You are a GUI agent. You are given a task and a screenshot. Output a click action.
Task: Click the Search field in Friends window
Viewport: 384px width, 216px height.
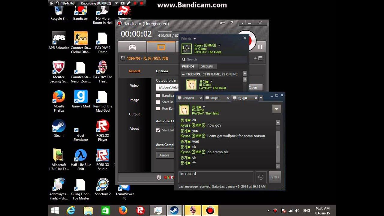[x=214, y=59]
